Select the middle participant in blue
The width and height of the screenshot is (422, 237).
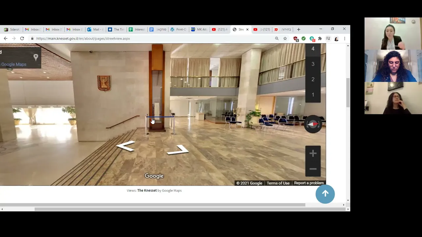(x=393, y=66)
